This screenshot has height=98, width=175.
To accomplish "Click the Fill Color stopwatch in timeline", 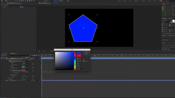I will (x=11, y=71).
